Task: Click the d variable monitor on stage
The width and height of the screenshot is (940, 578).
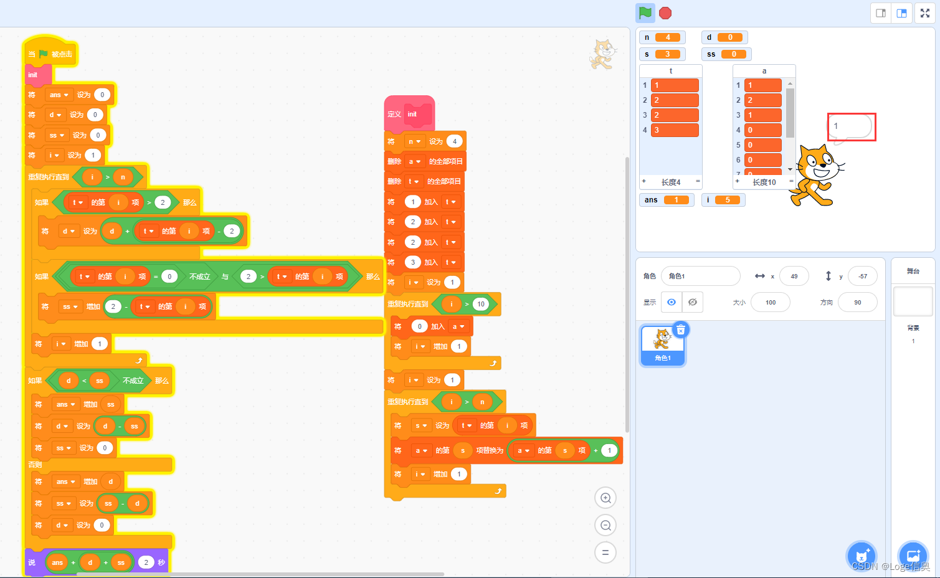Action: 724,37
